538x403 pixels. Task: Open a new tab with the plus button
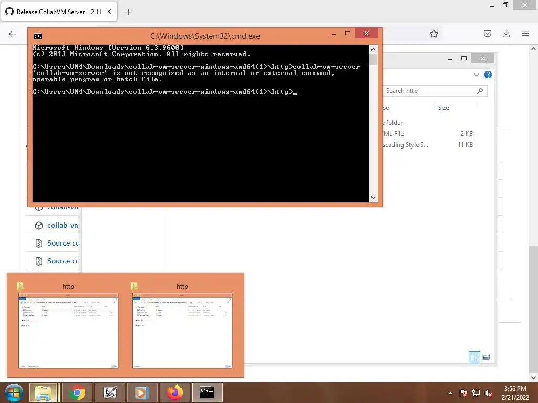pyautogui.click(x=128, y=12)
